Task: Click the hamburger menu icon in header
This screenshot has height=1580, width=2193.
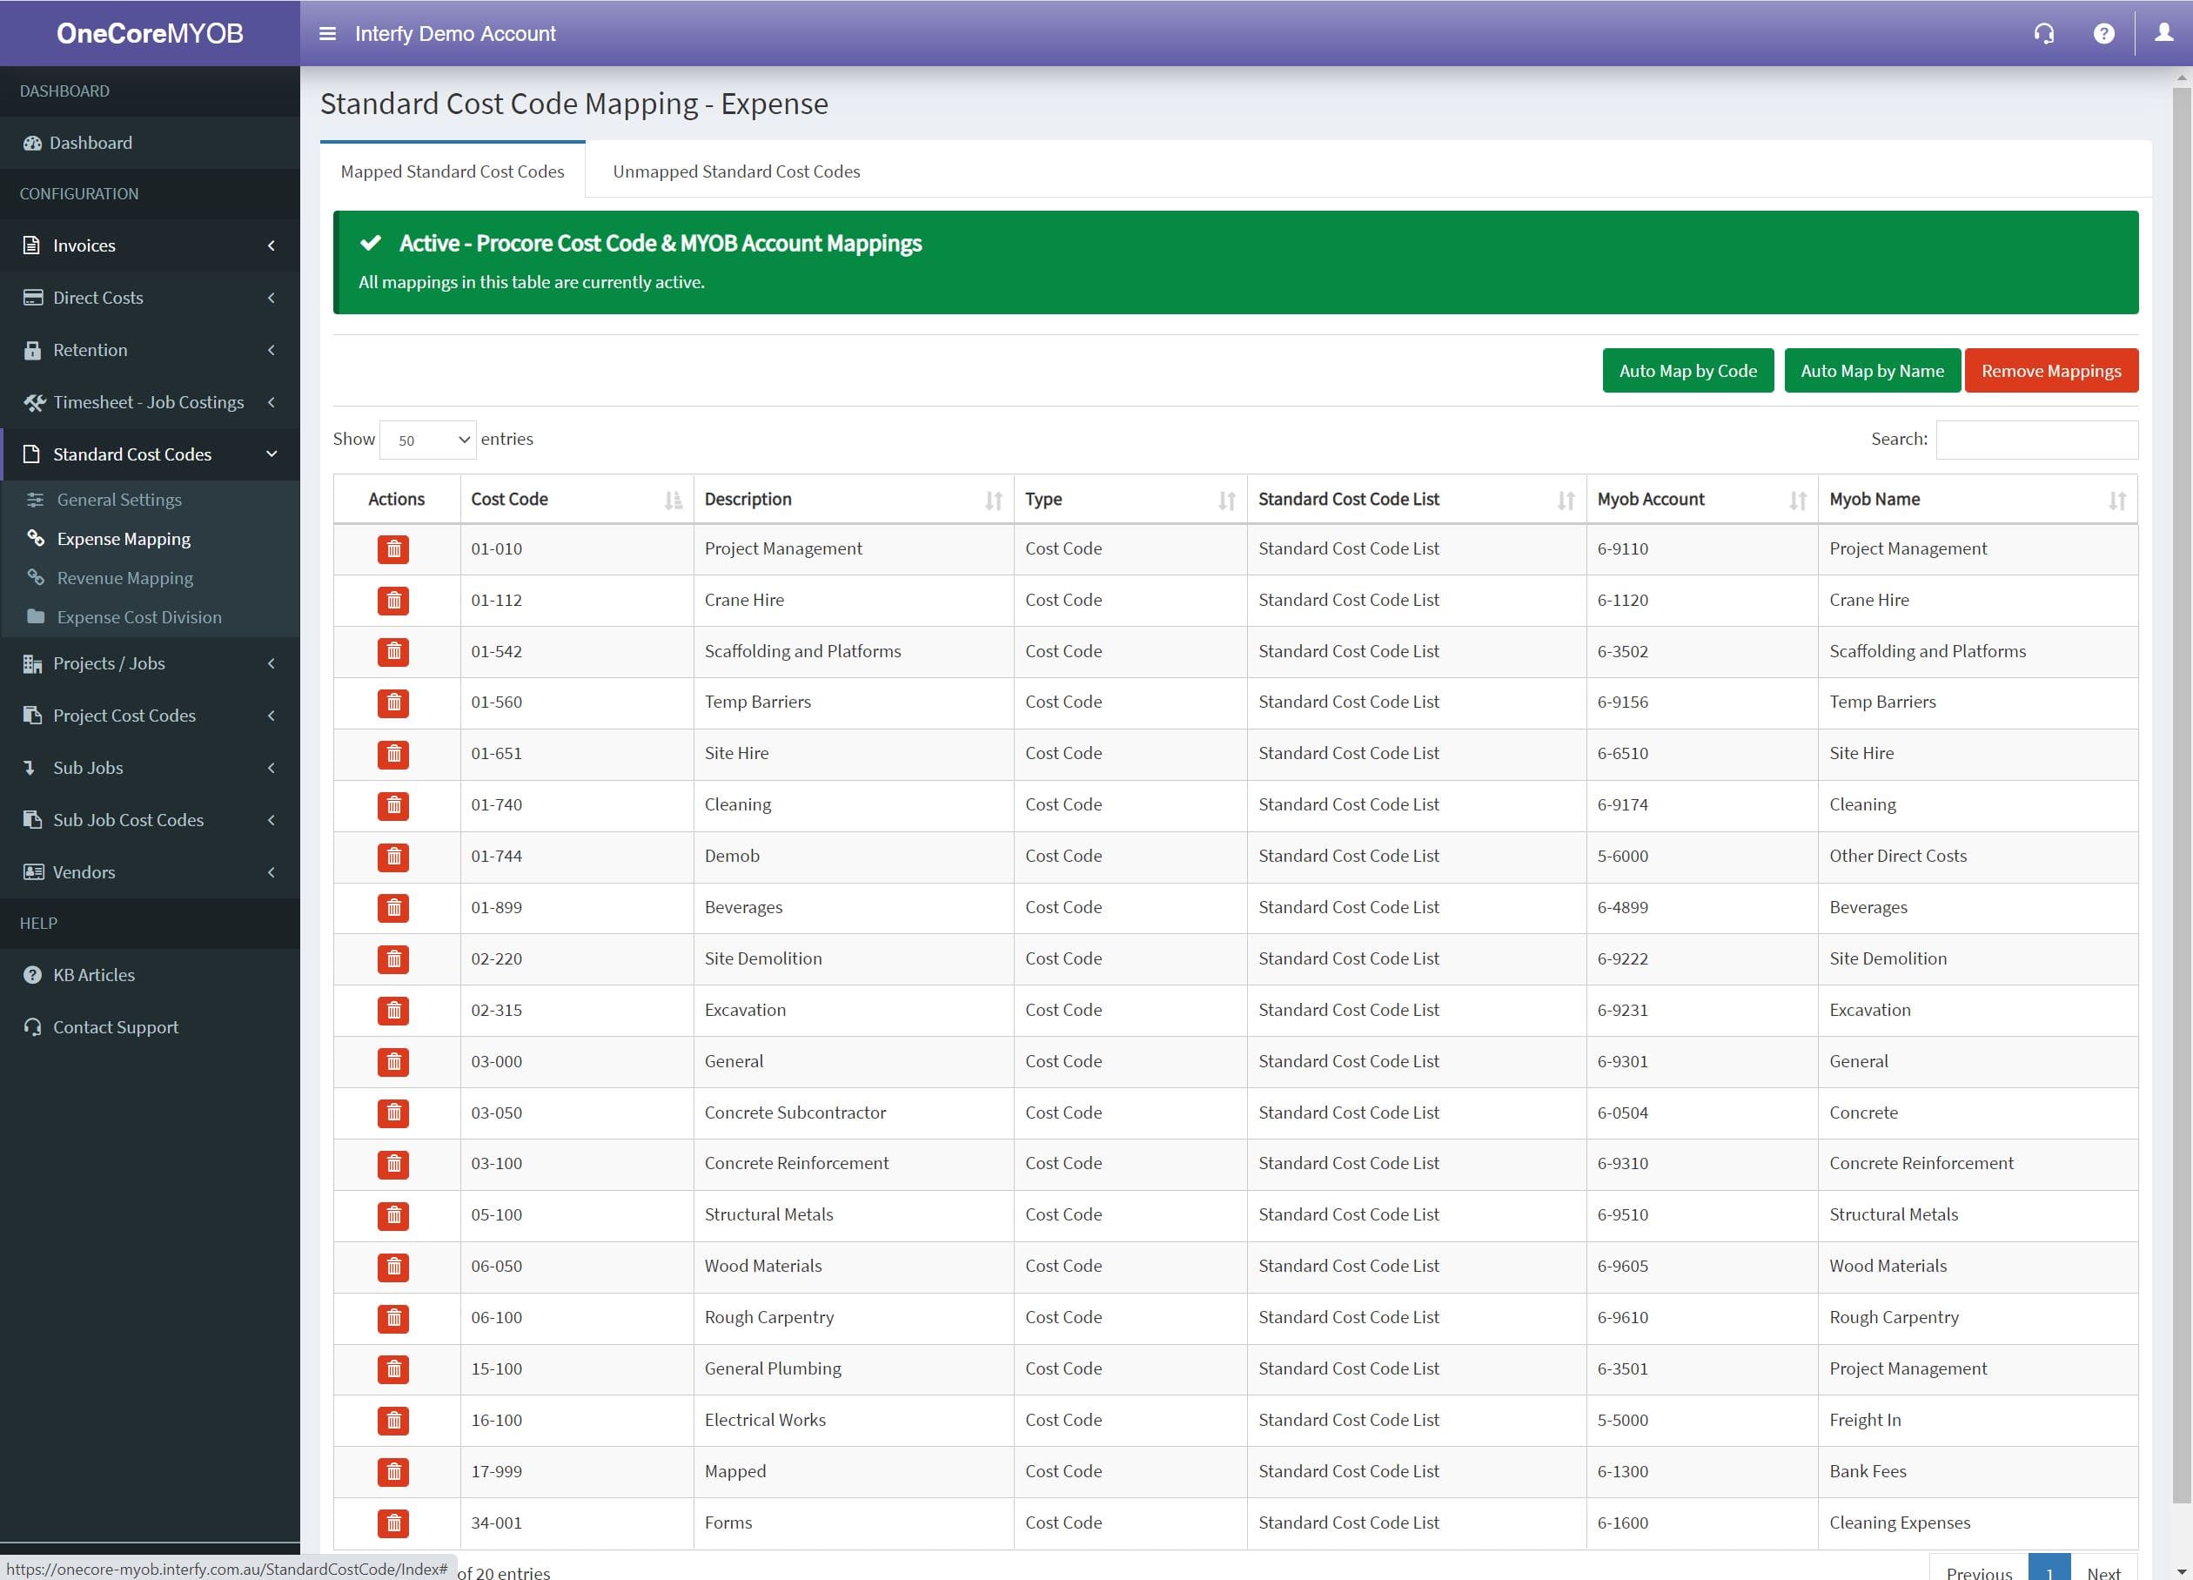Action: [327, 34]
